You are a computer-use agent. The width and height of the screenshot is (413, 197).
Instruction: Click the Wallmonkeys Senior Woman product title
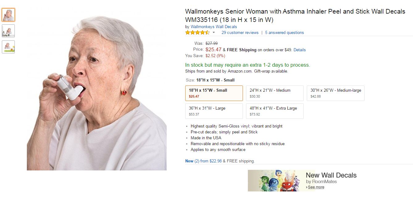coord(295,15)
